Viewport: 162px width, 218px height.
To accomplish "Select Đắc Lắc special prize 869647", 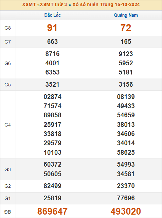I will [x=52, y=211].
